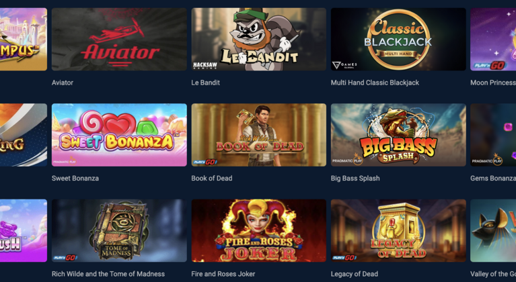516x282 pixels.
Task: Select the Gems Bonanza game thumbnail
Action: coord(493,135)
